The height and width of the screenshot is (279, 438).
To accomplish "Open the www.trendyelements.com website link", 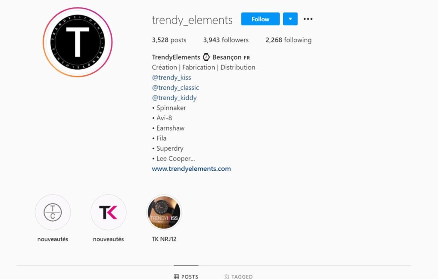I will pos(191,169).
